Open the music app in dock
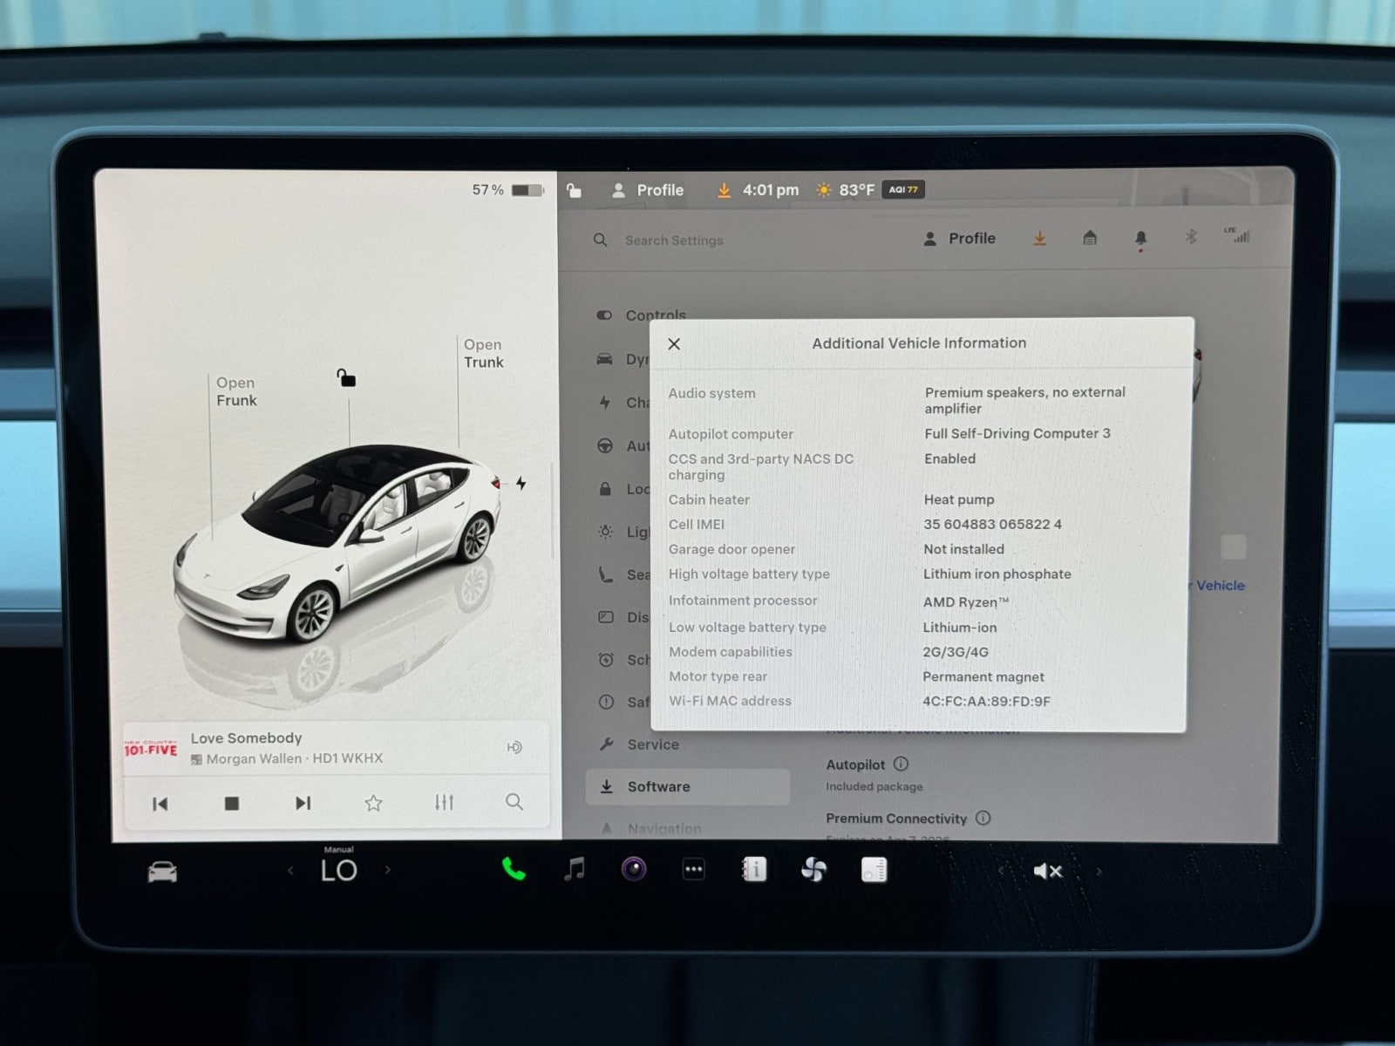The width and height of the screenshot is (1395, 1046). click(x=574, y=869)
